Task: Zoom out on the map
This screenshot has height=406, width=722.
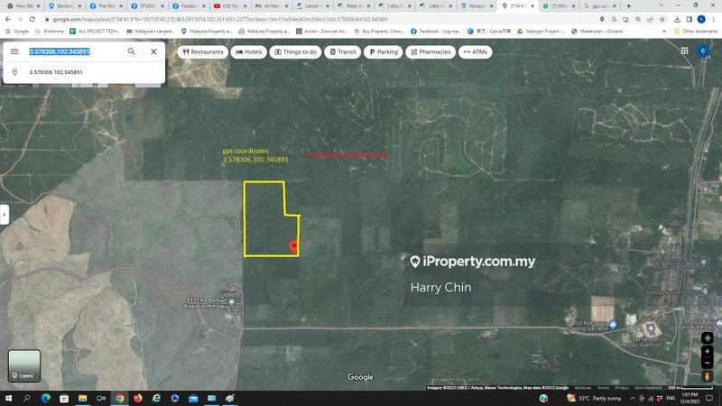Action: coord(708,363)
